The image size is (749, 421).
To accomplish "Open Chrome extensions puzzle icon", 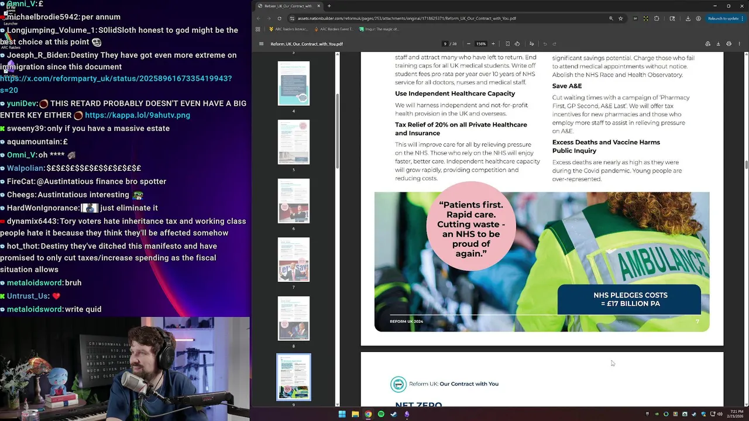I will pyautogui.click(x=657, y=18).
